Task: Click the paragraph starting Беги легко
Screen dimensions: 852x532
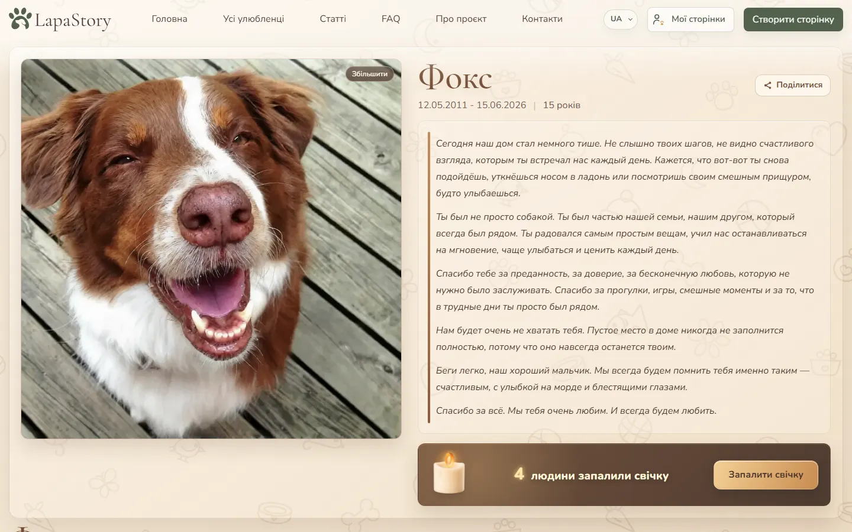Action: pos(622,379)
